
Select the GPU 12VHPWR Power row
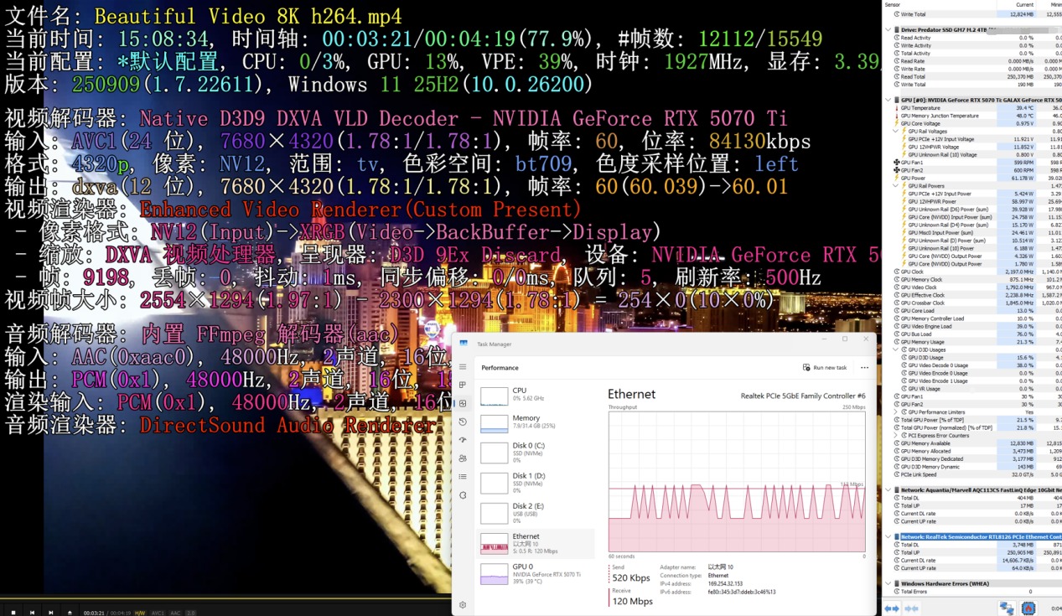[972, 201]
